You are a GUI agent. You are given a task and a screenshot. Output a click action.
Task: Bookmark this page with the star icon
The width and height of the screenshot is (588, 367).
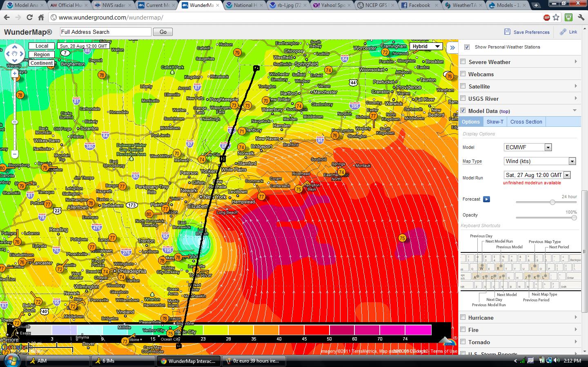click(556, 18)
